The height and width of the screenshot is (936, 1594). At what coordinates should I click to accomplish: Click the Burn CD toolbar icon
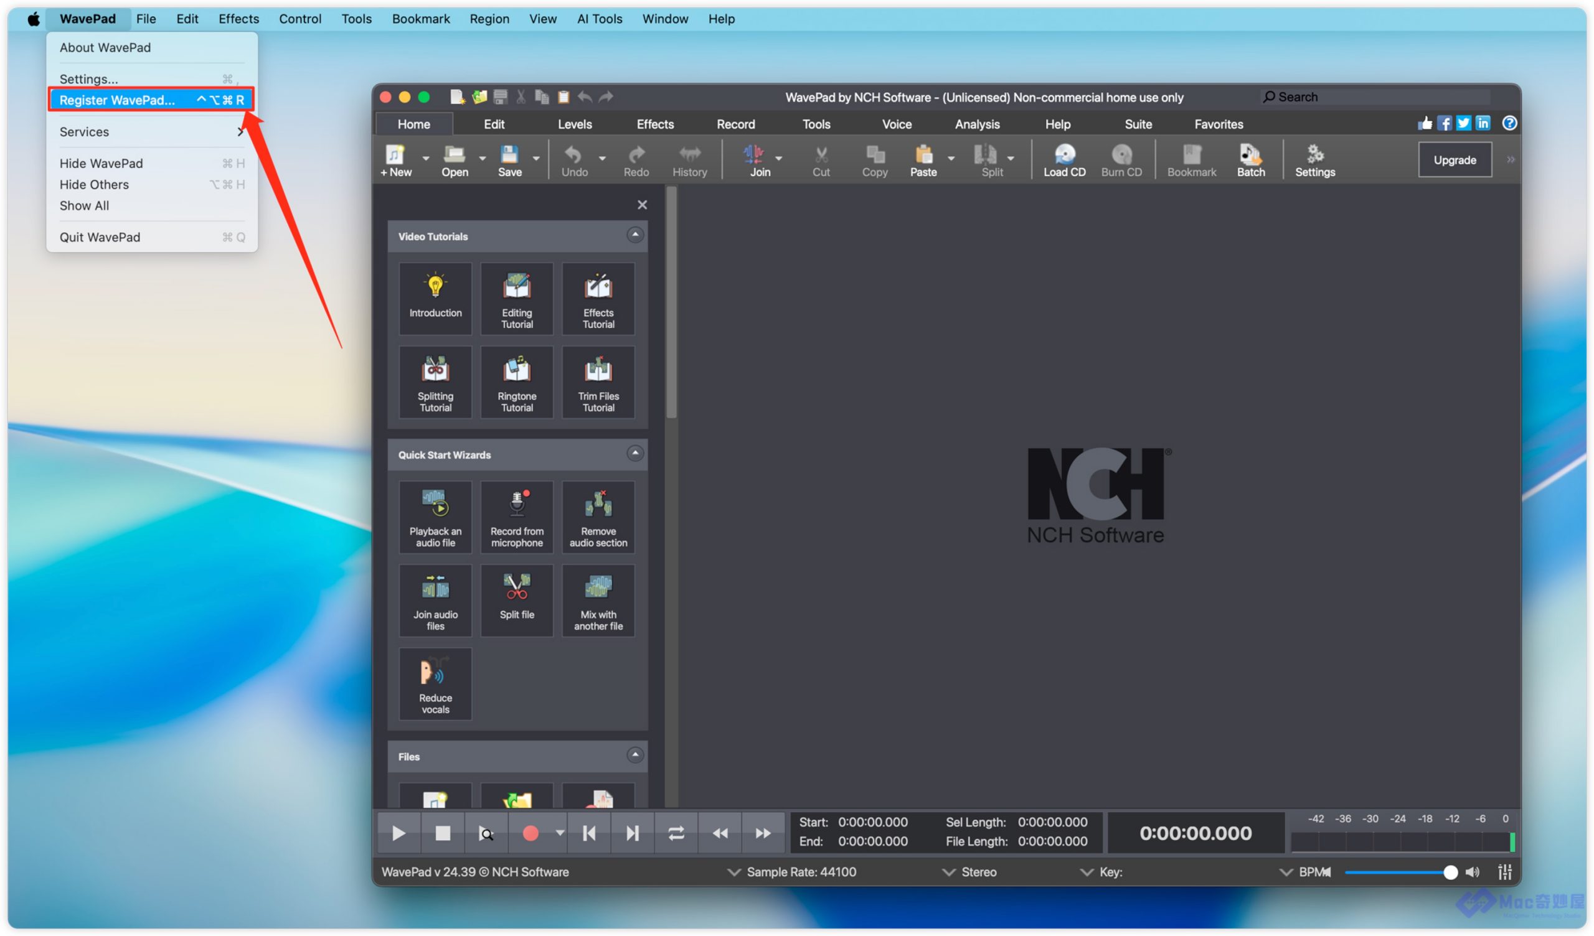[1121, 160]
